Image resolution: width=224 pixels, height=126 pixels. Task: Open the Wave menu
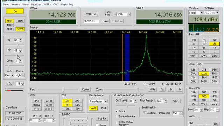(26, 5)
